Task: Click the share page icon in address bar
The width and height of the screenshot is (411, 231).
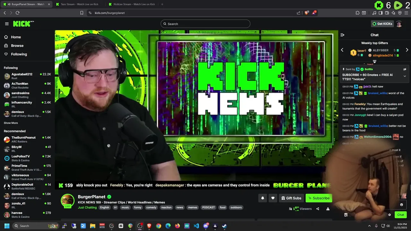Action: pos(299,13)
